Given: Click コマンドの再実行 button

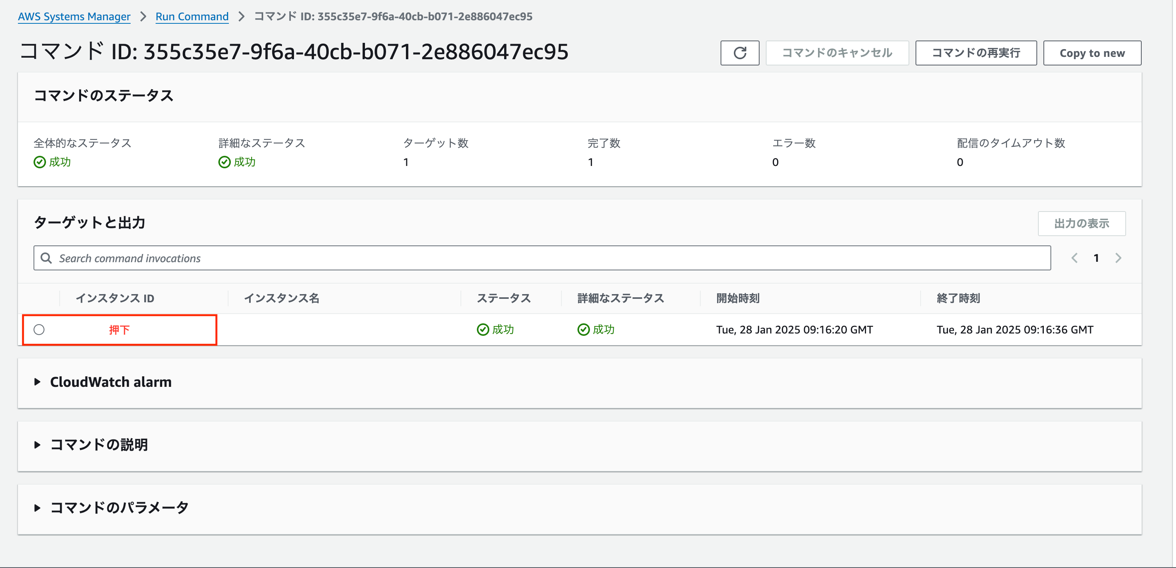Looking at the screenshot, I should (976, 53).
